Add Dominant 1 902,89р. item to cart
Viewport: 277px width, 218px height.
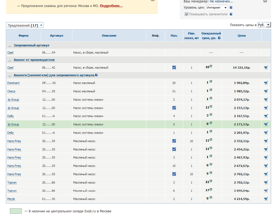tap(266, 83)
